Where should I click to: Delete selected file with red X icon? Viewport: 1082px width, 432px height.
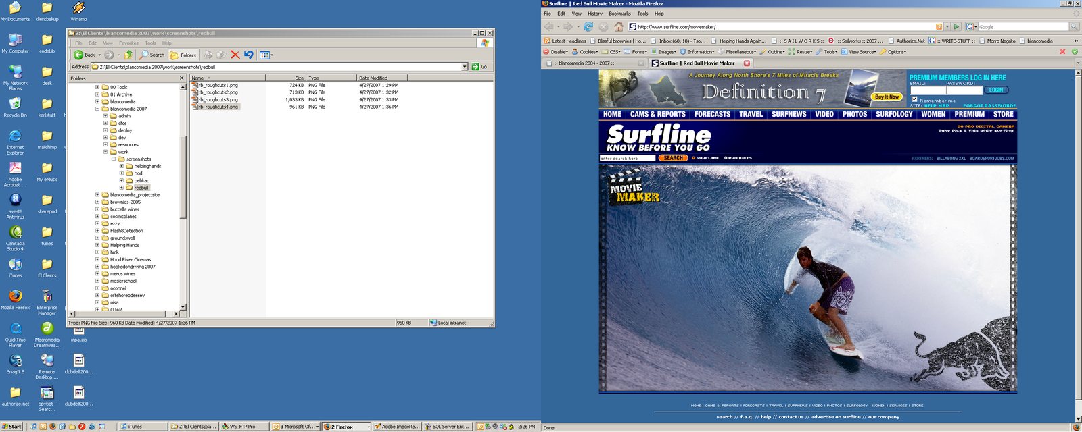click(235, 55)
